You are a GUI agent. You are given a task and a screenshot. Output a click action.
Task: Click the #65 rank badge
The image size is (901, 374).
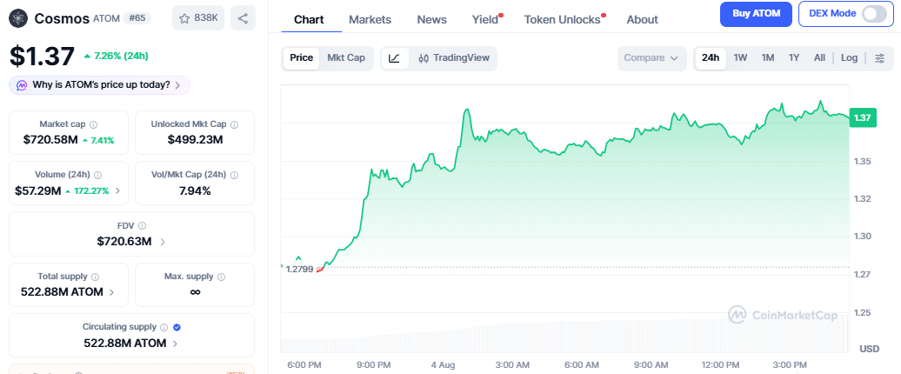pos(137,17)
